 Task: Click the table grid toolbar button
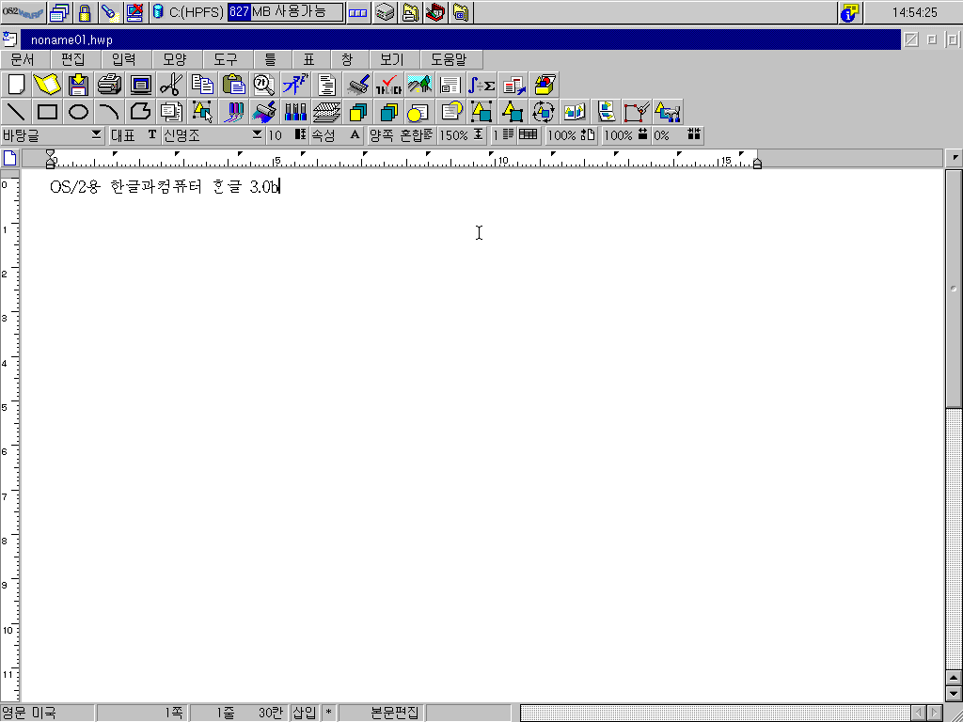[x=529, y=135]
